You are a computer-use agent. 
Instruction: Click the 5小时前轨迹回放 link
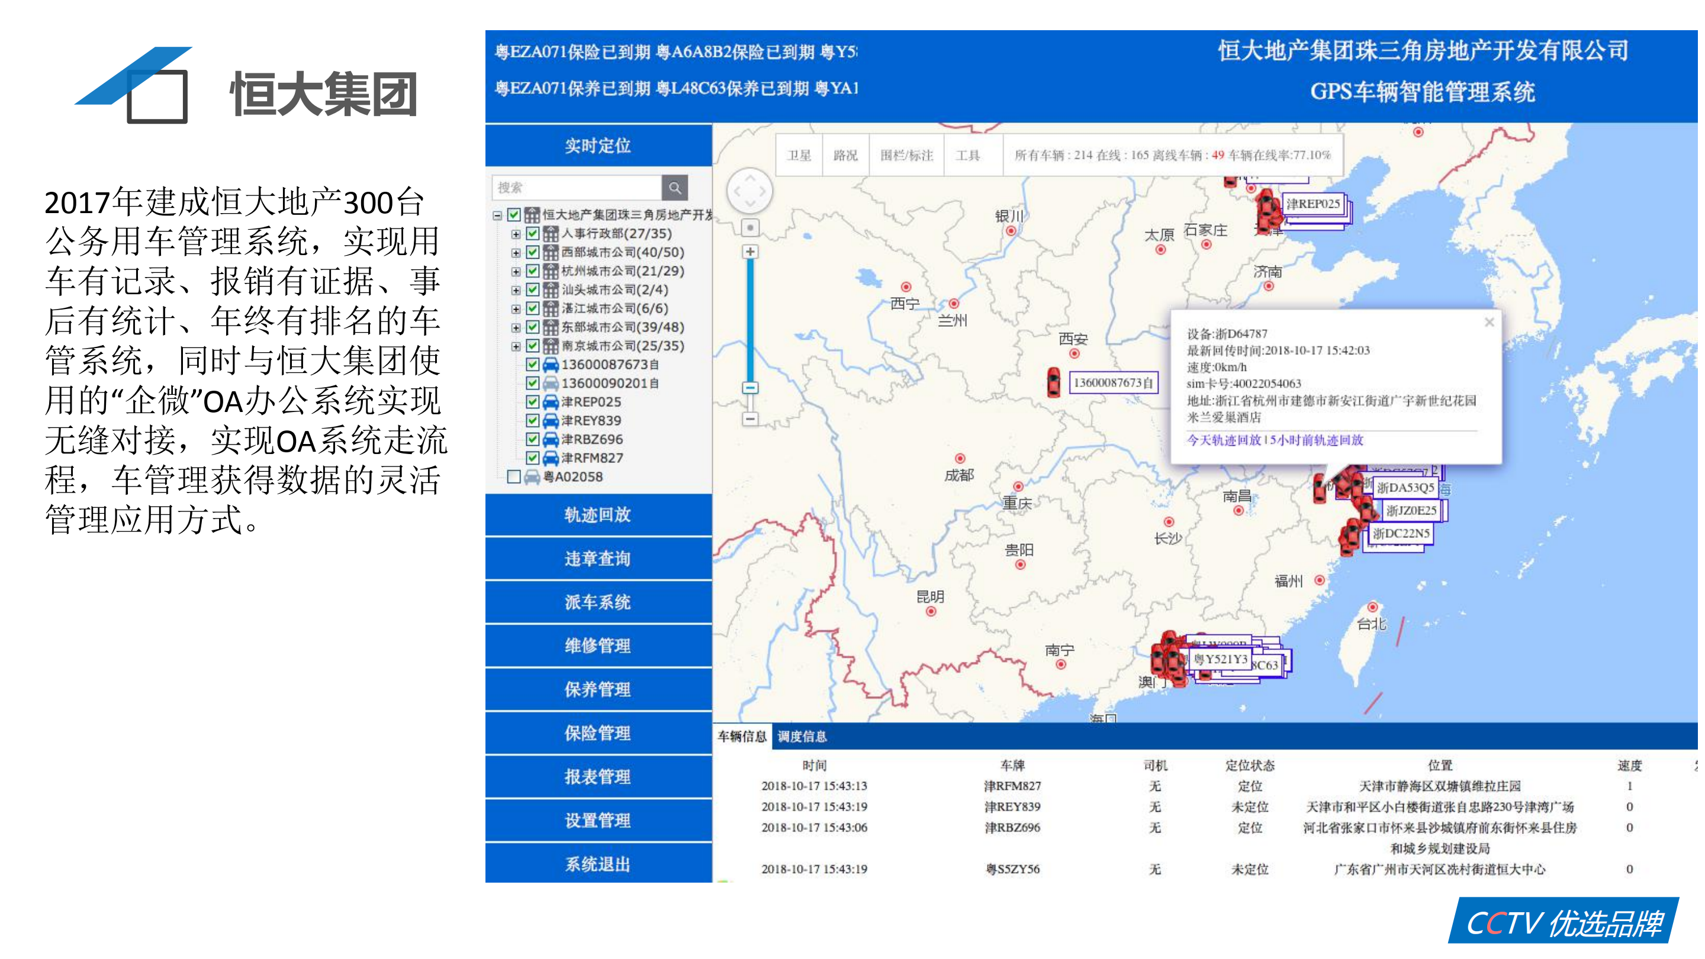pos(1316,440)
